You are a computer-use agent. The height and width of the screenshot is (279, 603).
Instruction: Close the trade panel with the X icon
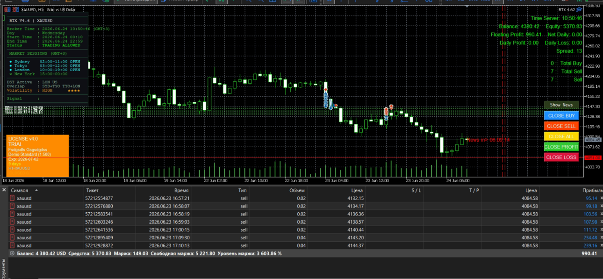pyautogui.click(x=4, y=190)
